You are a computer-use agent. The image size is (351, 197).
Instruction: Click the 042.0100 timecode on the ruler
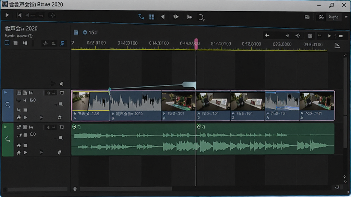pos(313,44)
